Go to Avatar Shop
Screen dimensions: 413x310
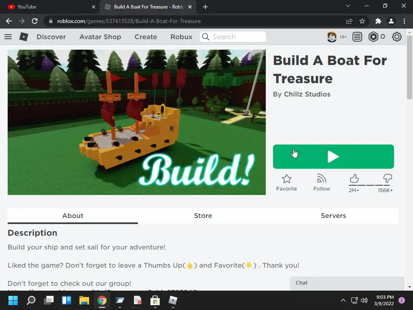point(100,37)
